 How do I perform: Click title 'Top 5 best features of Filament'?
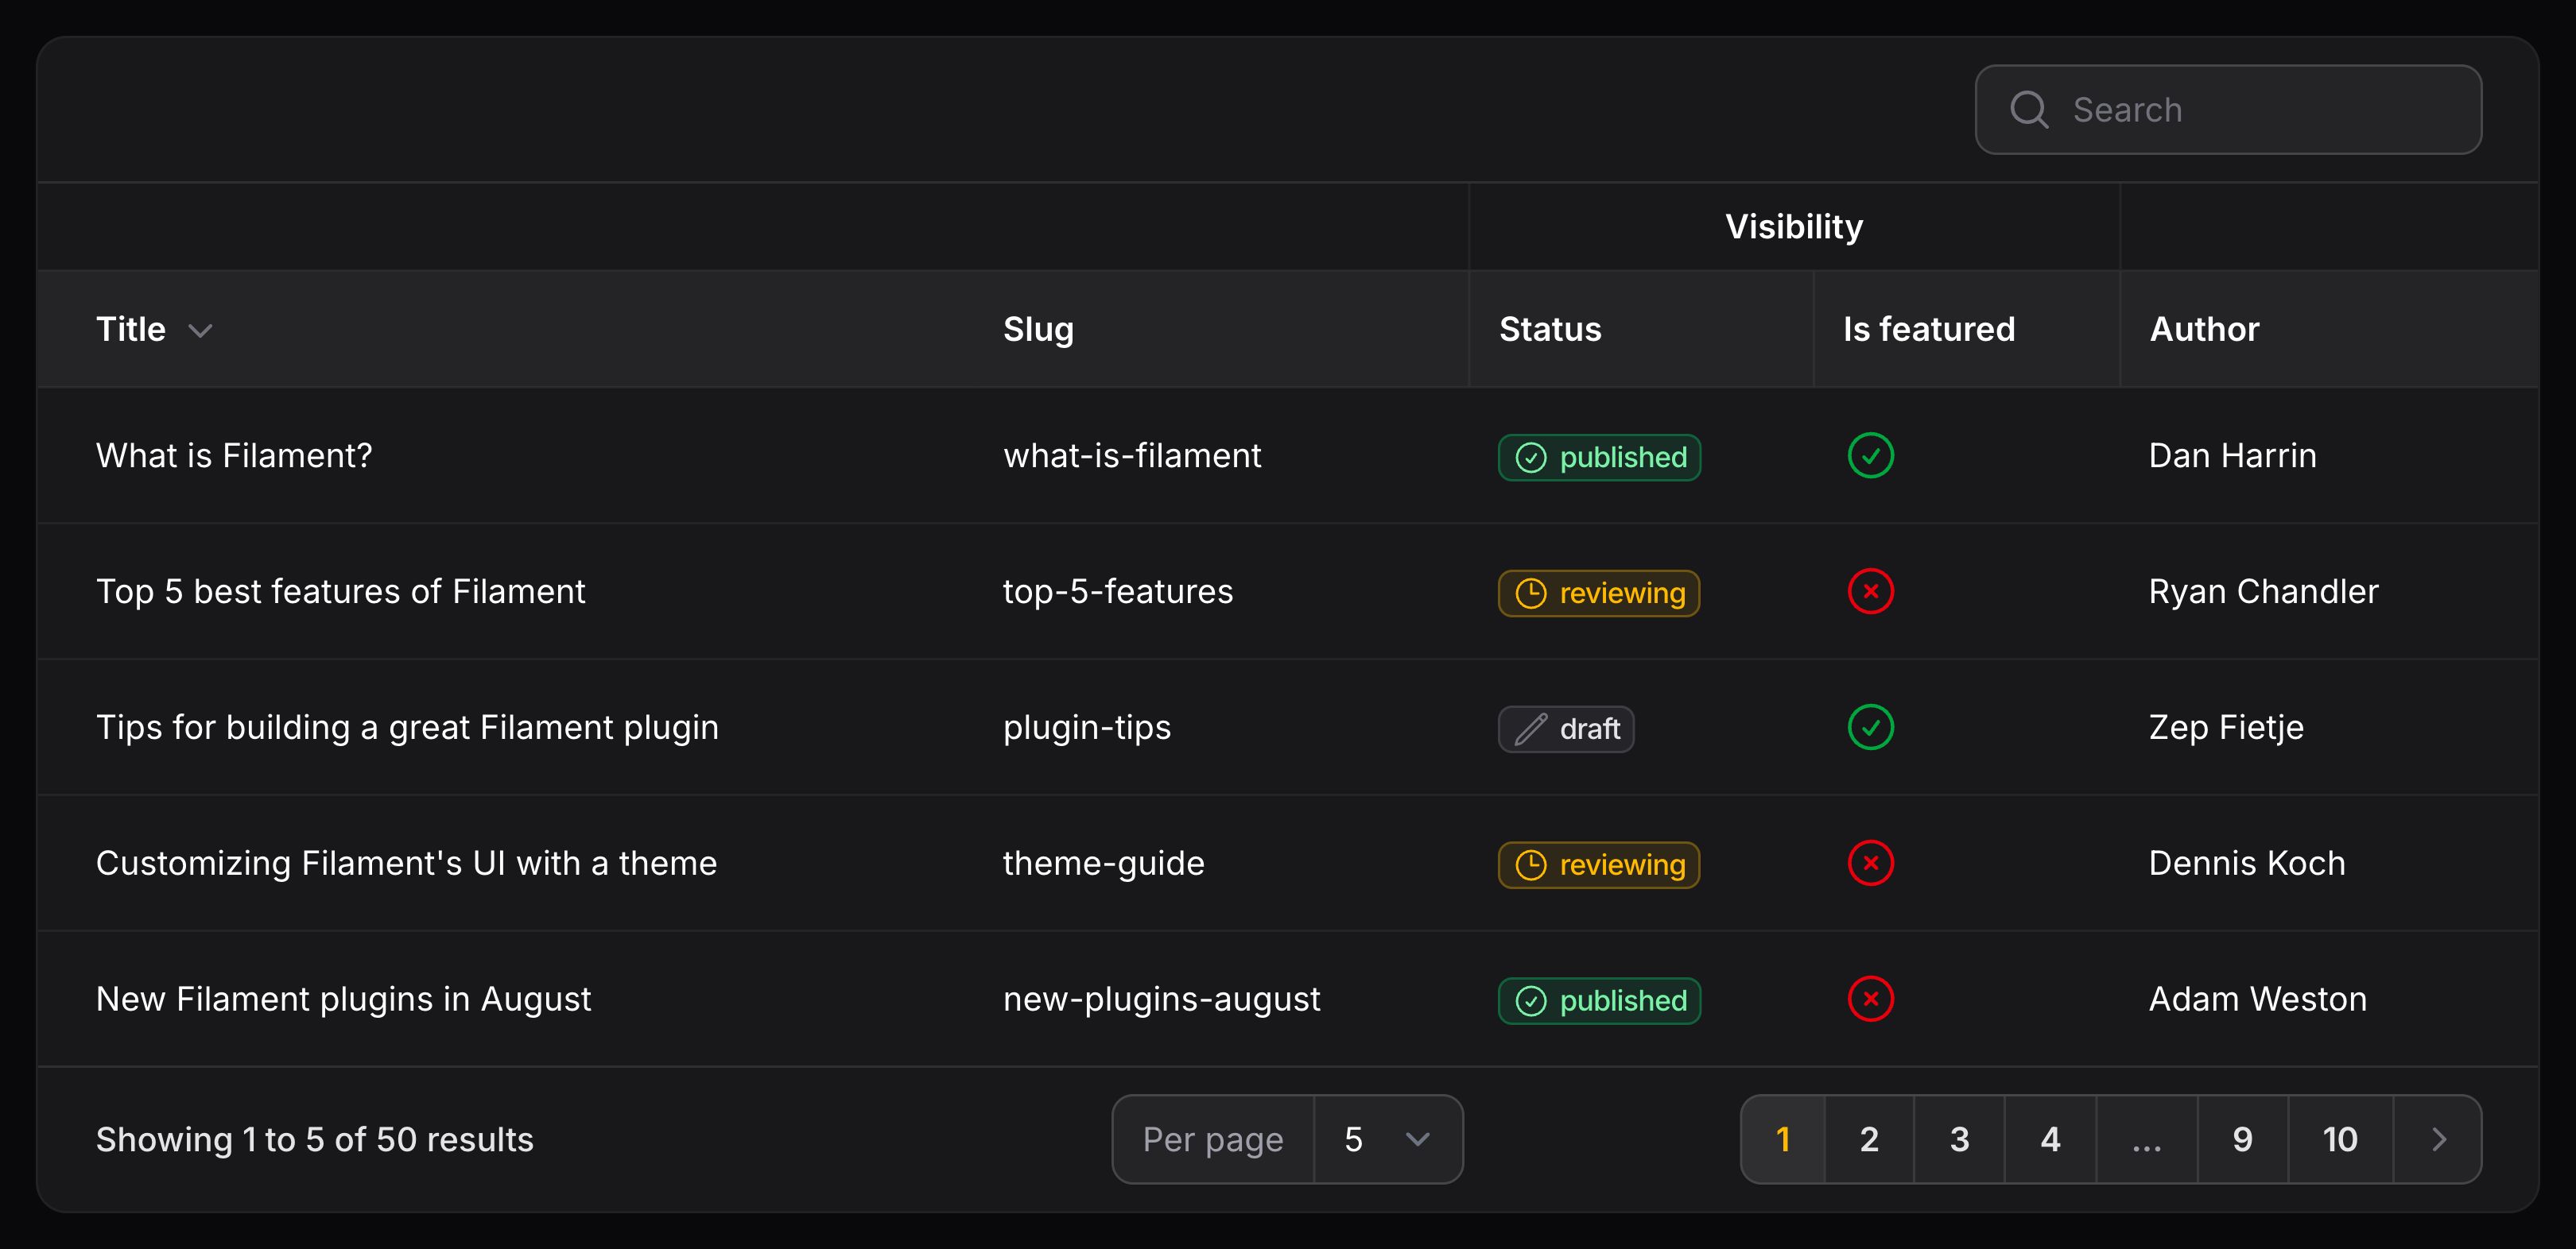coord(340,591)
